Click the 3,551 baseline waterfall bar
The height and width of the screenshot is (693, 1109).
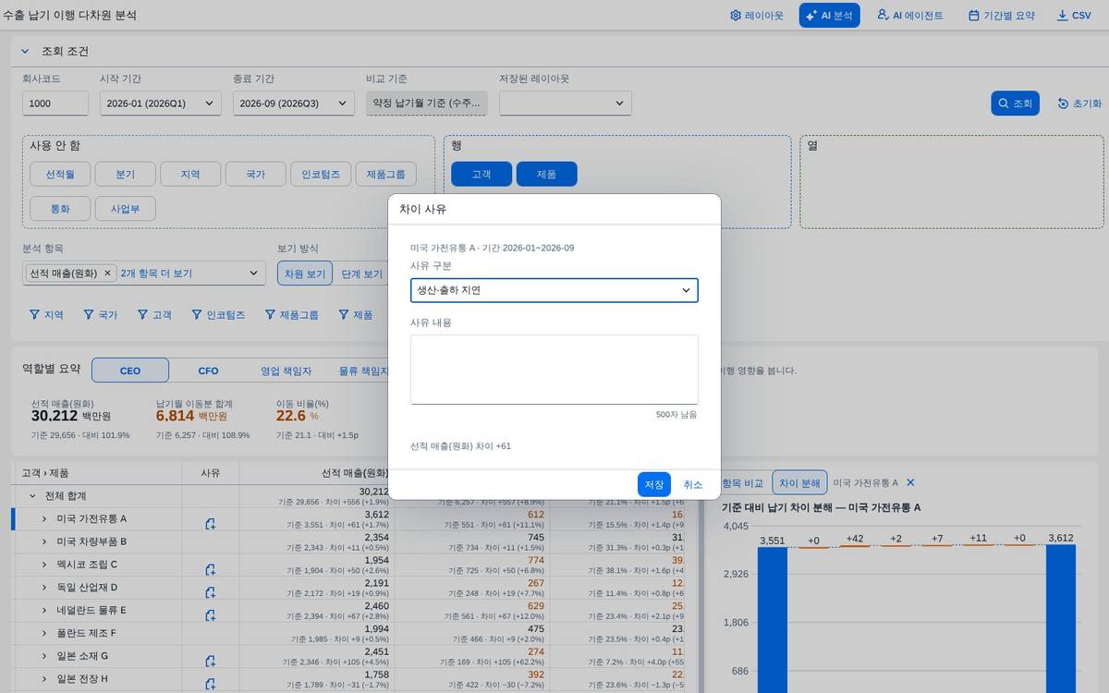point(773,619)
